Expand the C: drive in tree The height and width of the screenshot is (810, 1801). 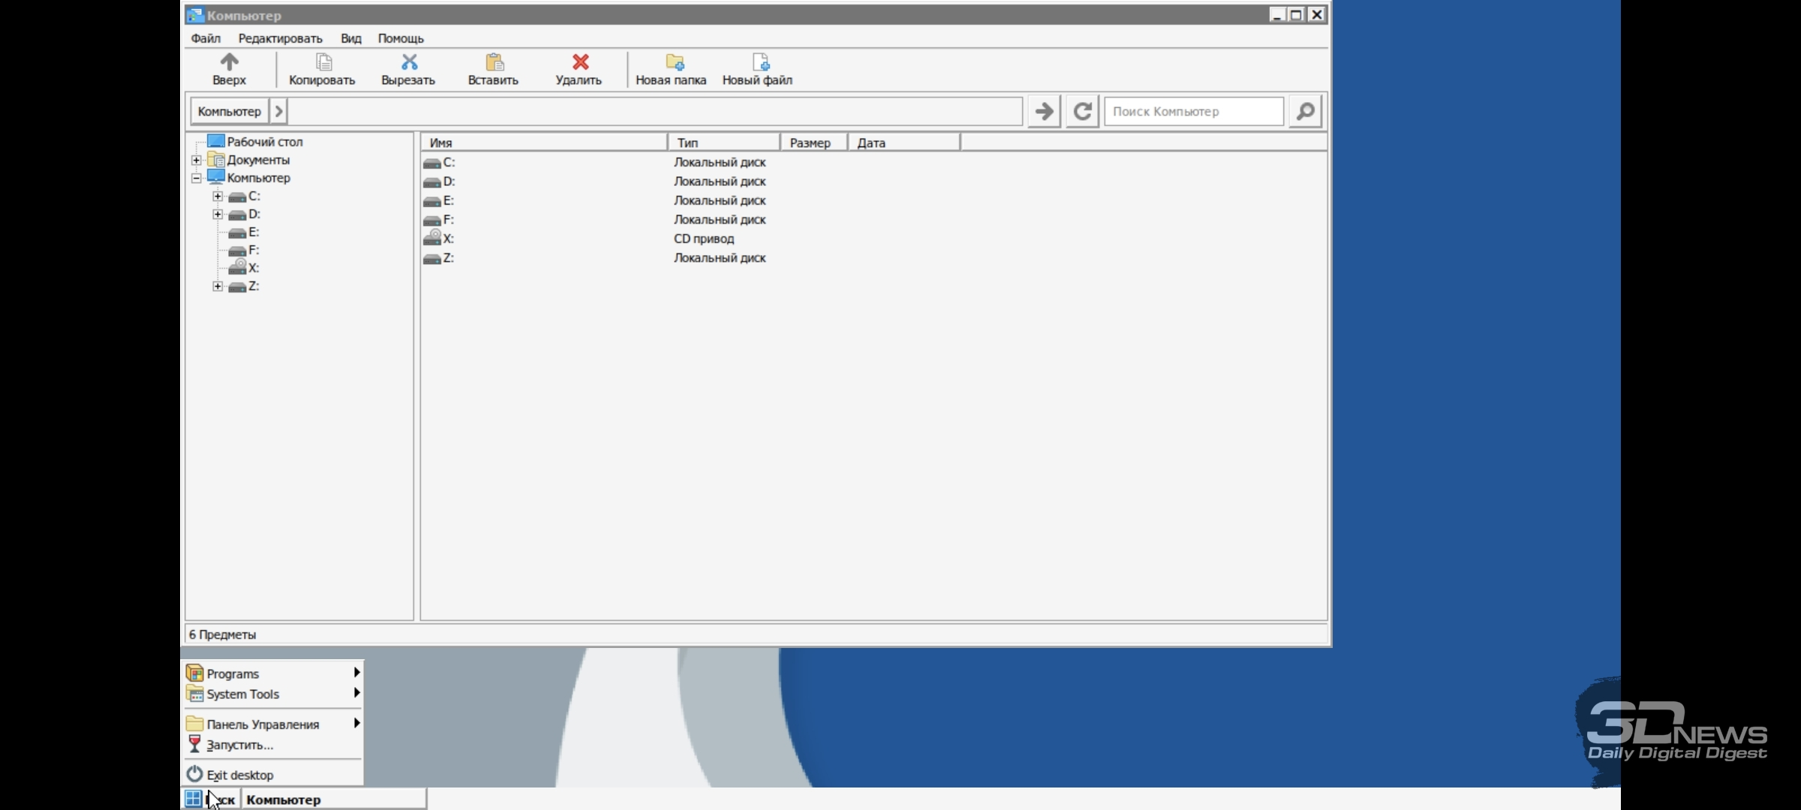(x=218, y=196)
